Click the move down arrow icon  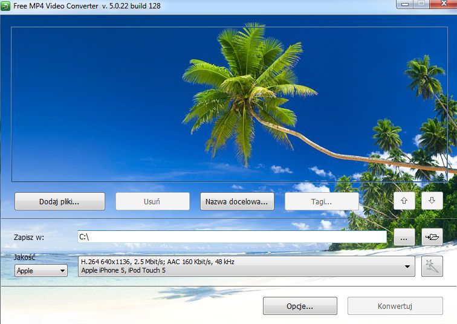tap(432, 201)
